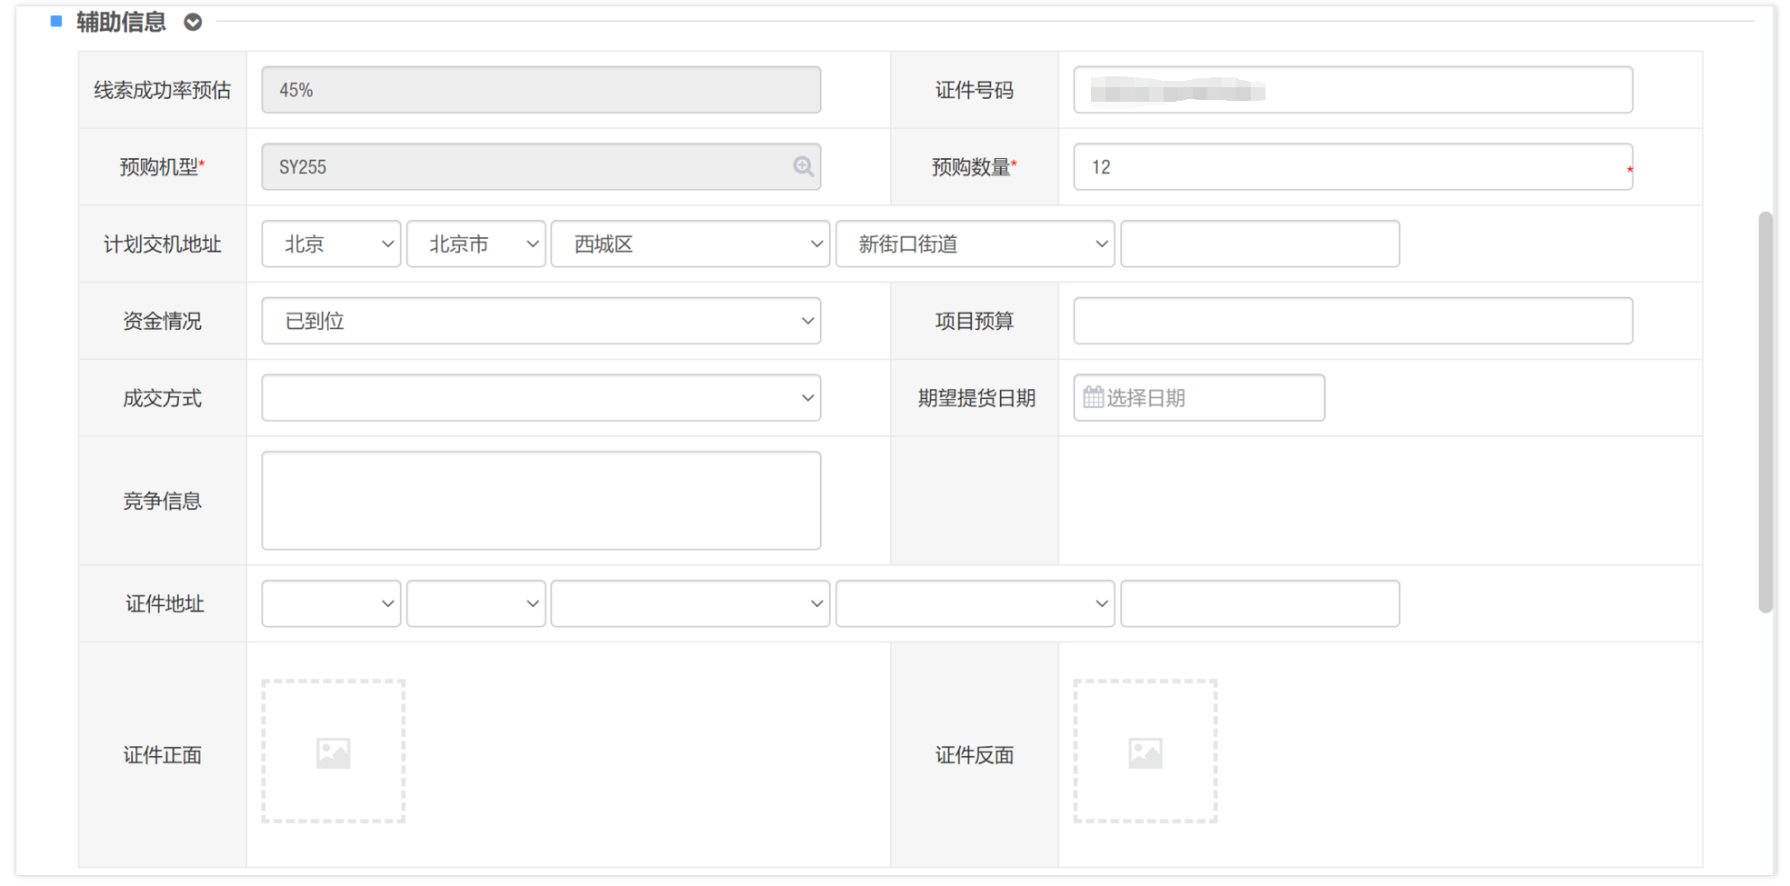Collapse the 辅助信息 section via its chevron
1790x886 pixels.
[192, 21]
